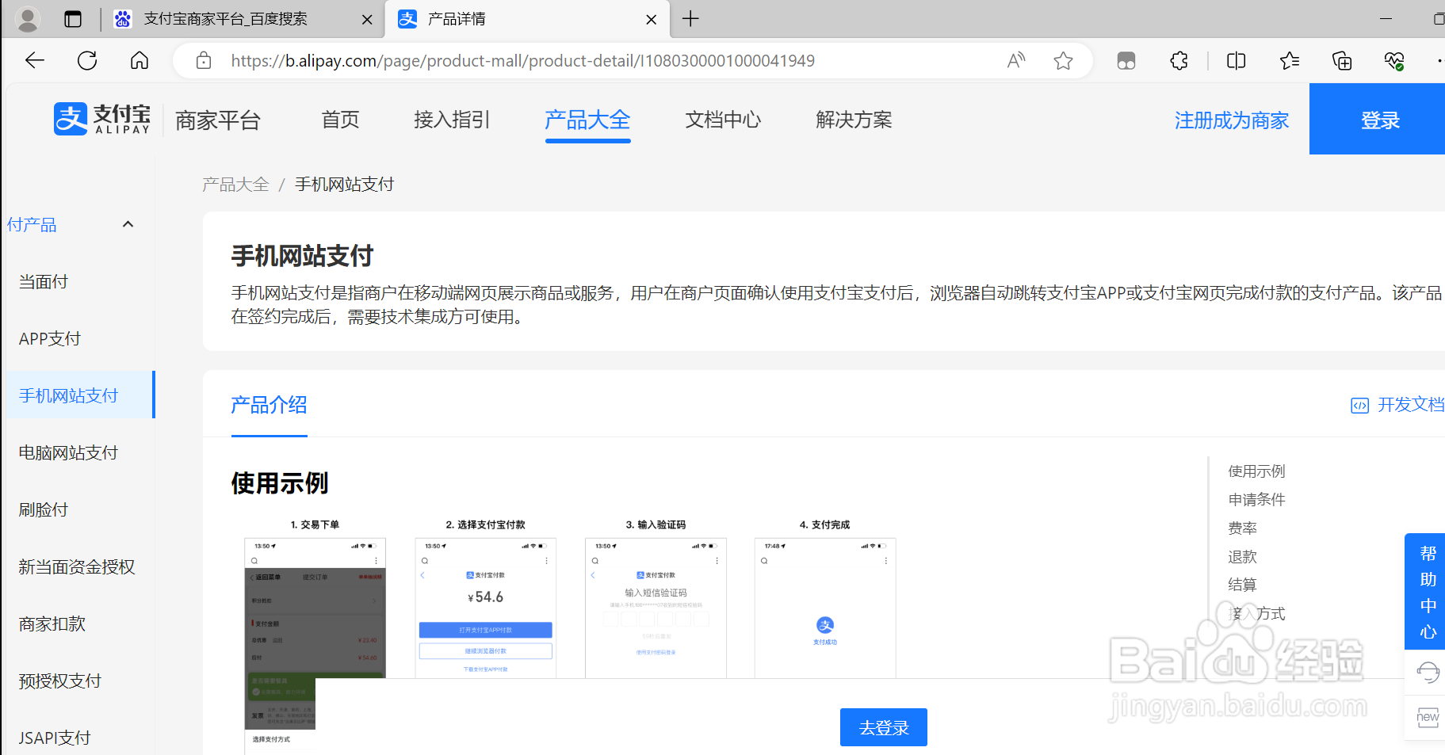1445x755 pixels.
Task: Open the 解决方案 navigation item
Action: 854,120
